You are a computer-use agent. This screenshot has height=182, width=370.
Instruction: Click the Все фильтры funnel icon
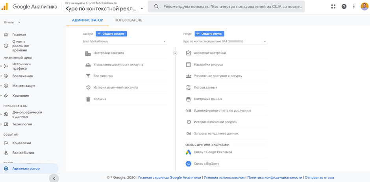coord(88,76)
